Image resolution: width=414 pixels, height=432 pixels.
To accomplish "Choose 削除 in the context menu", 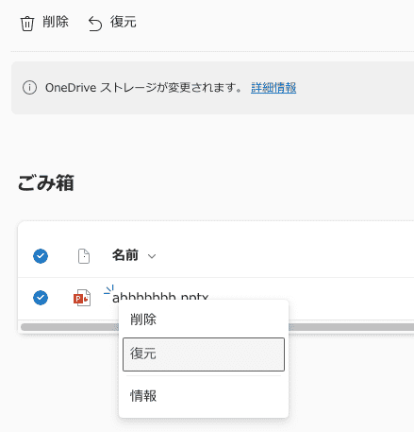I will coord(204,320).
